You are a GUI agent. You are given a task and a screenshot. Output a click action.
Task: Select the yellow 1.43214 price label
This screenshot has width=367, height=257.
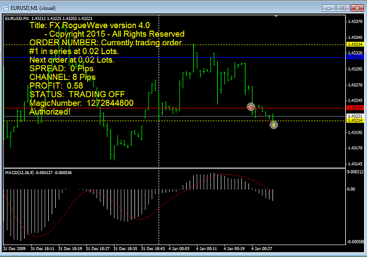point(355,121)
